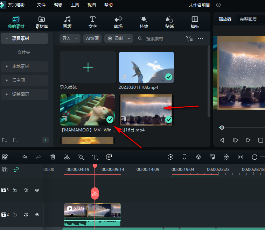Viewport: 265px width, 230px height.
Task: Collapse the side panel with chevron
Action: [45, 140]
